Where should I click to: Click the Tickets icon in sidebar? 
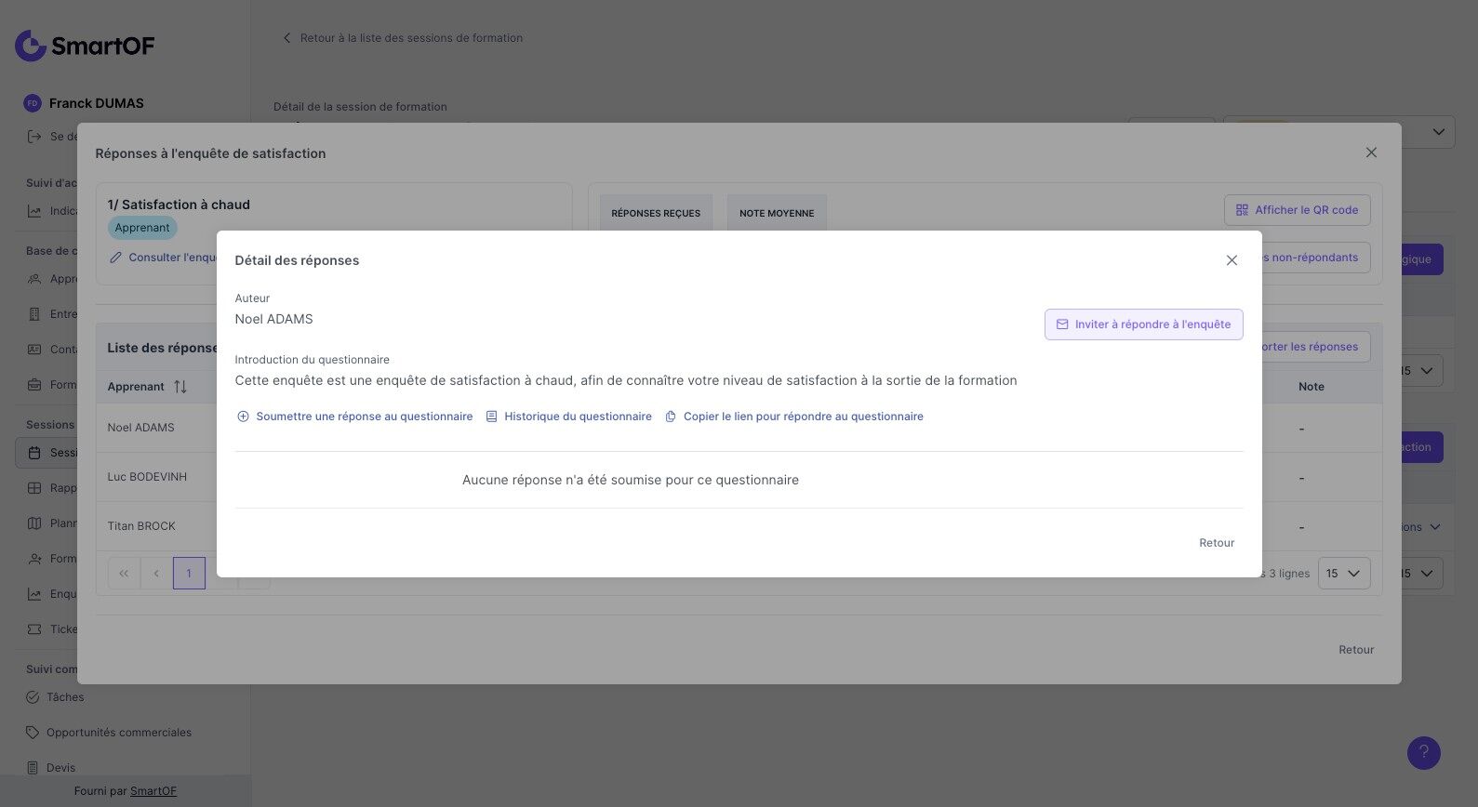coord(34,629)
